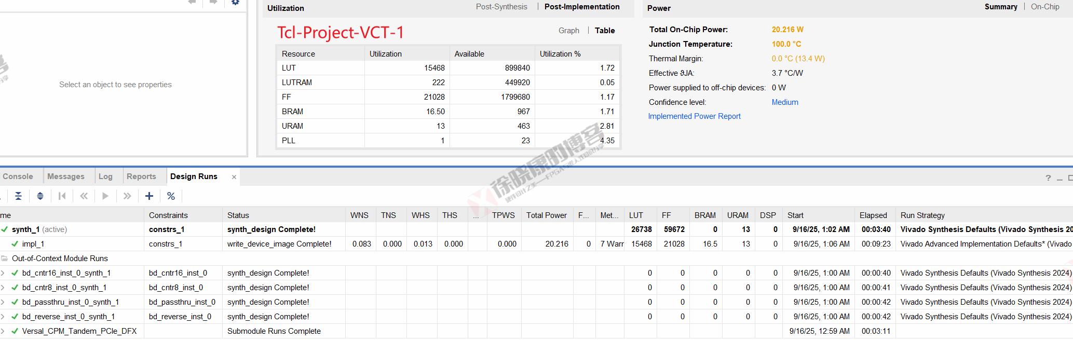The width and height of the screenshot is (1073, 340).
Task: Click the folder icon for Out-of-Context Module Runs
Action: (5, 258)
